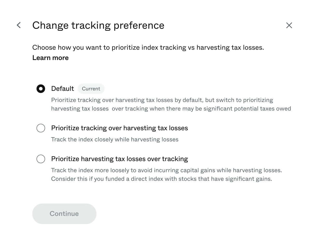Viewport: 322px width, 250px height.
Task: Click the filled radio circle beside Default
Action: [41, 88]
